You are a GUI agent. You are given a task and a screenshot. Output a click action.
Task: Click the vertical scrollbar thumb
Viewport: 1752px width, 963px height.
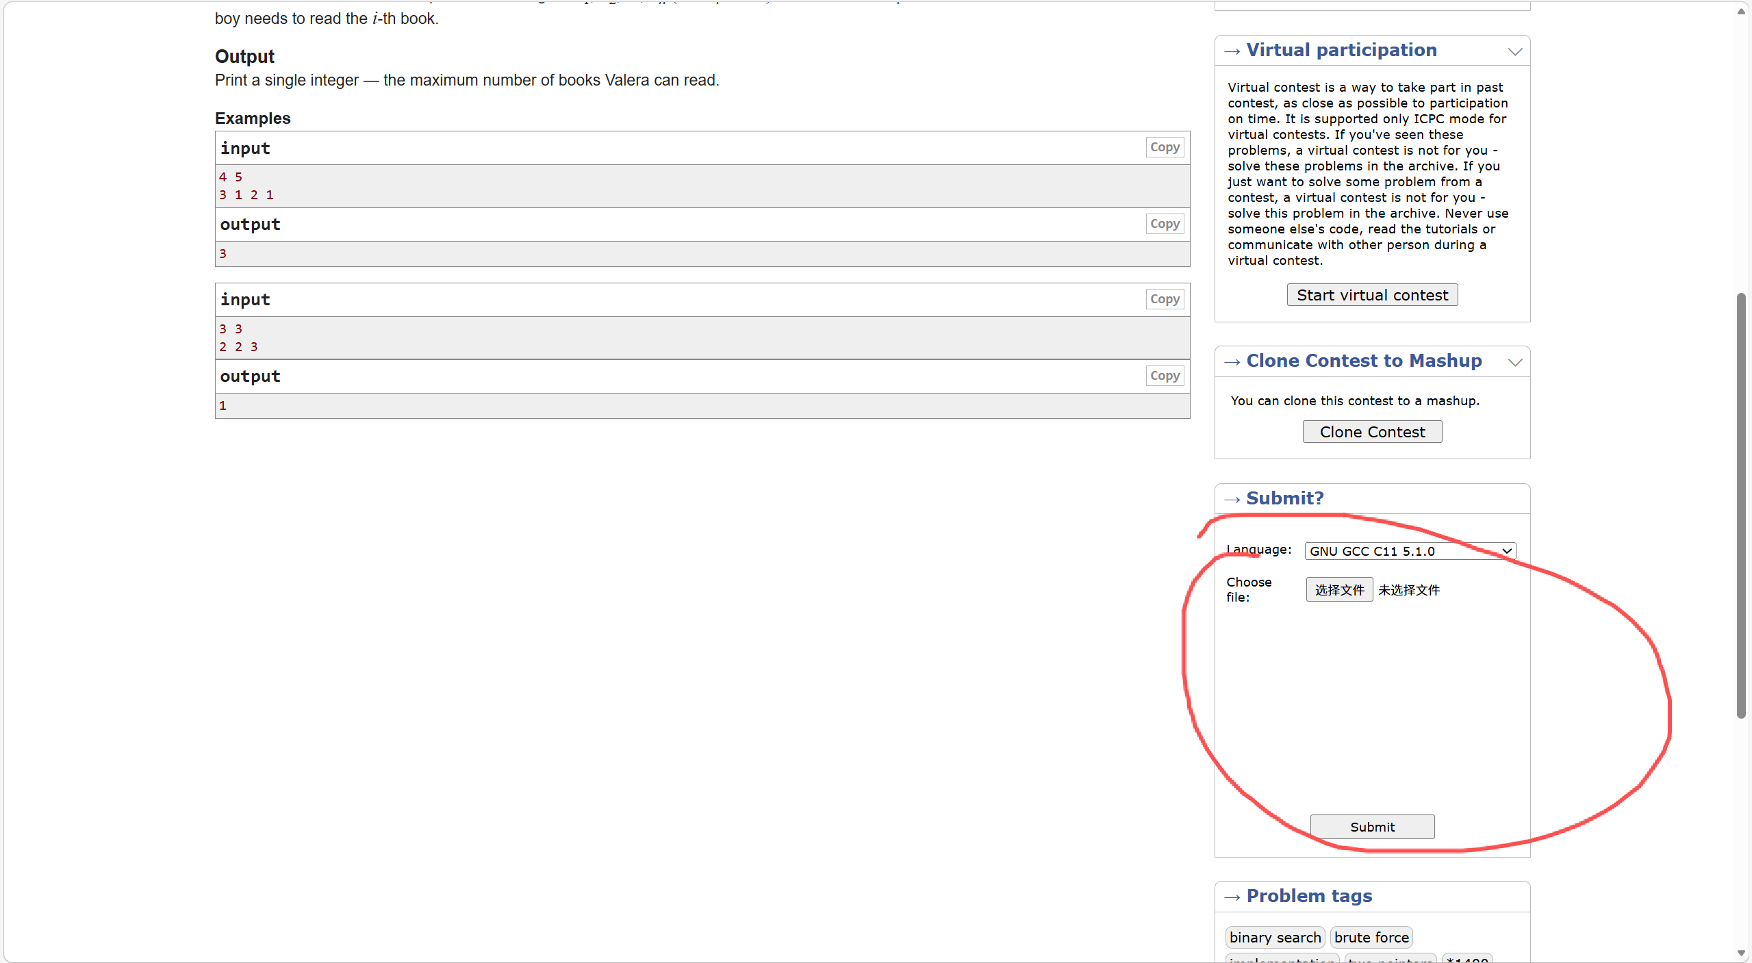click(x=1741, y=506)
